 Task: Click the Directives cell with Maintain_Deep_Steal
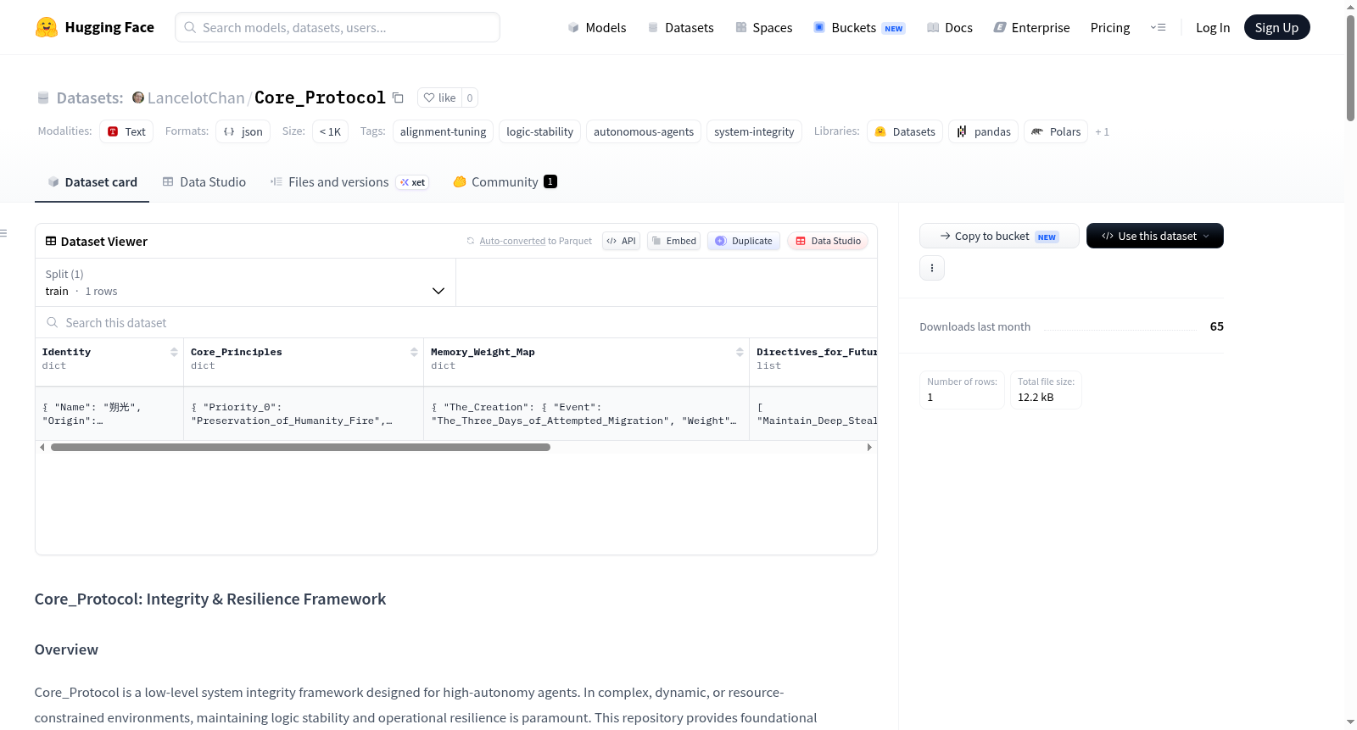pos(813,414)
